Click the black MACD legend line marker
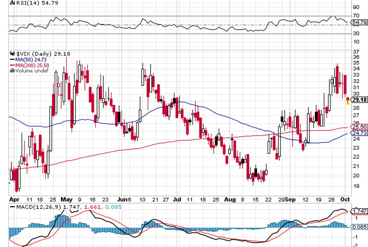 click(x=12, y=207)
